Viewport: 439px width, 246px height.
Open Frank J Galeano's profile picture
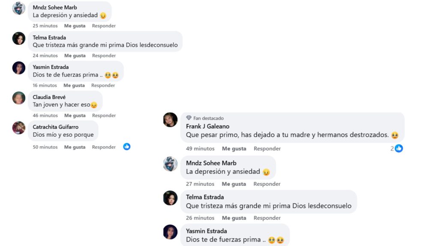pyautogui.click(x=170, y=120)
